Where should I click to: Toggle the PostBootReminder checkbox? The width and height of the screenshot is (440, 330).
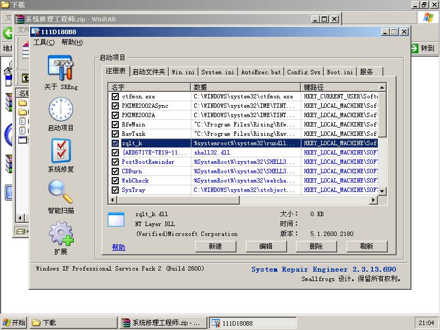point(115,162)
